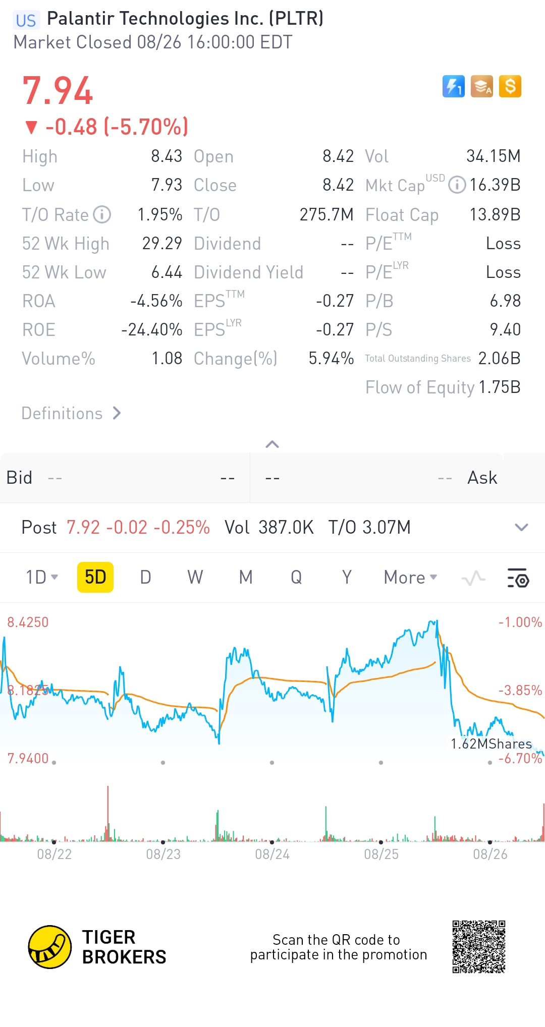Open the 1D timeframe dropdown

tap(42, 577)
